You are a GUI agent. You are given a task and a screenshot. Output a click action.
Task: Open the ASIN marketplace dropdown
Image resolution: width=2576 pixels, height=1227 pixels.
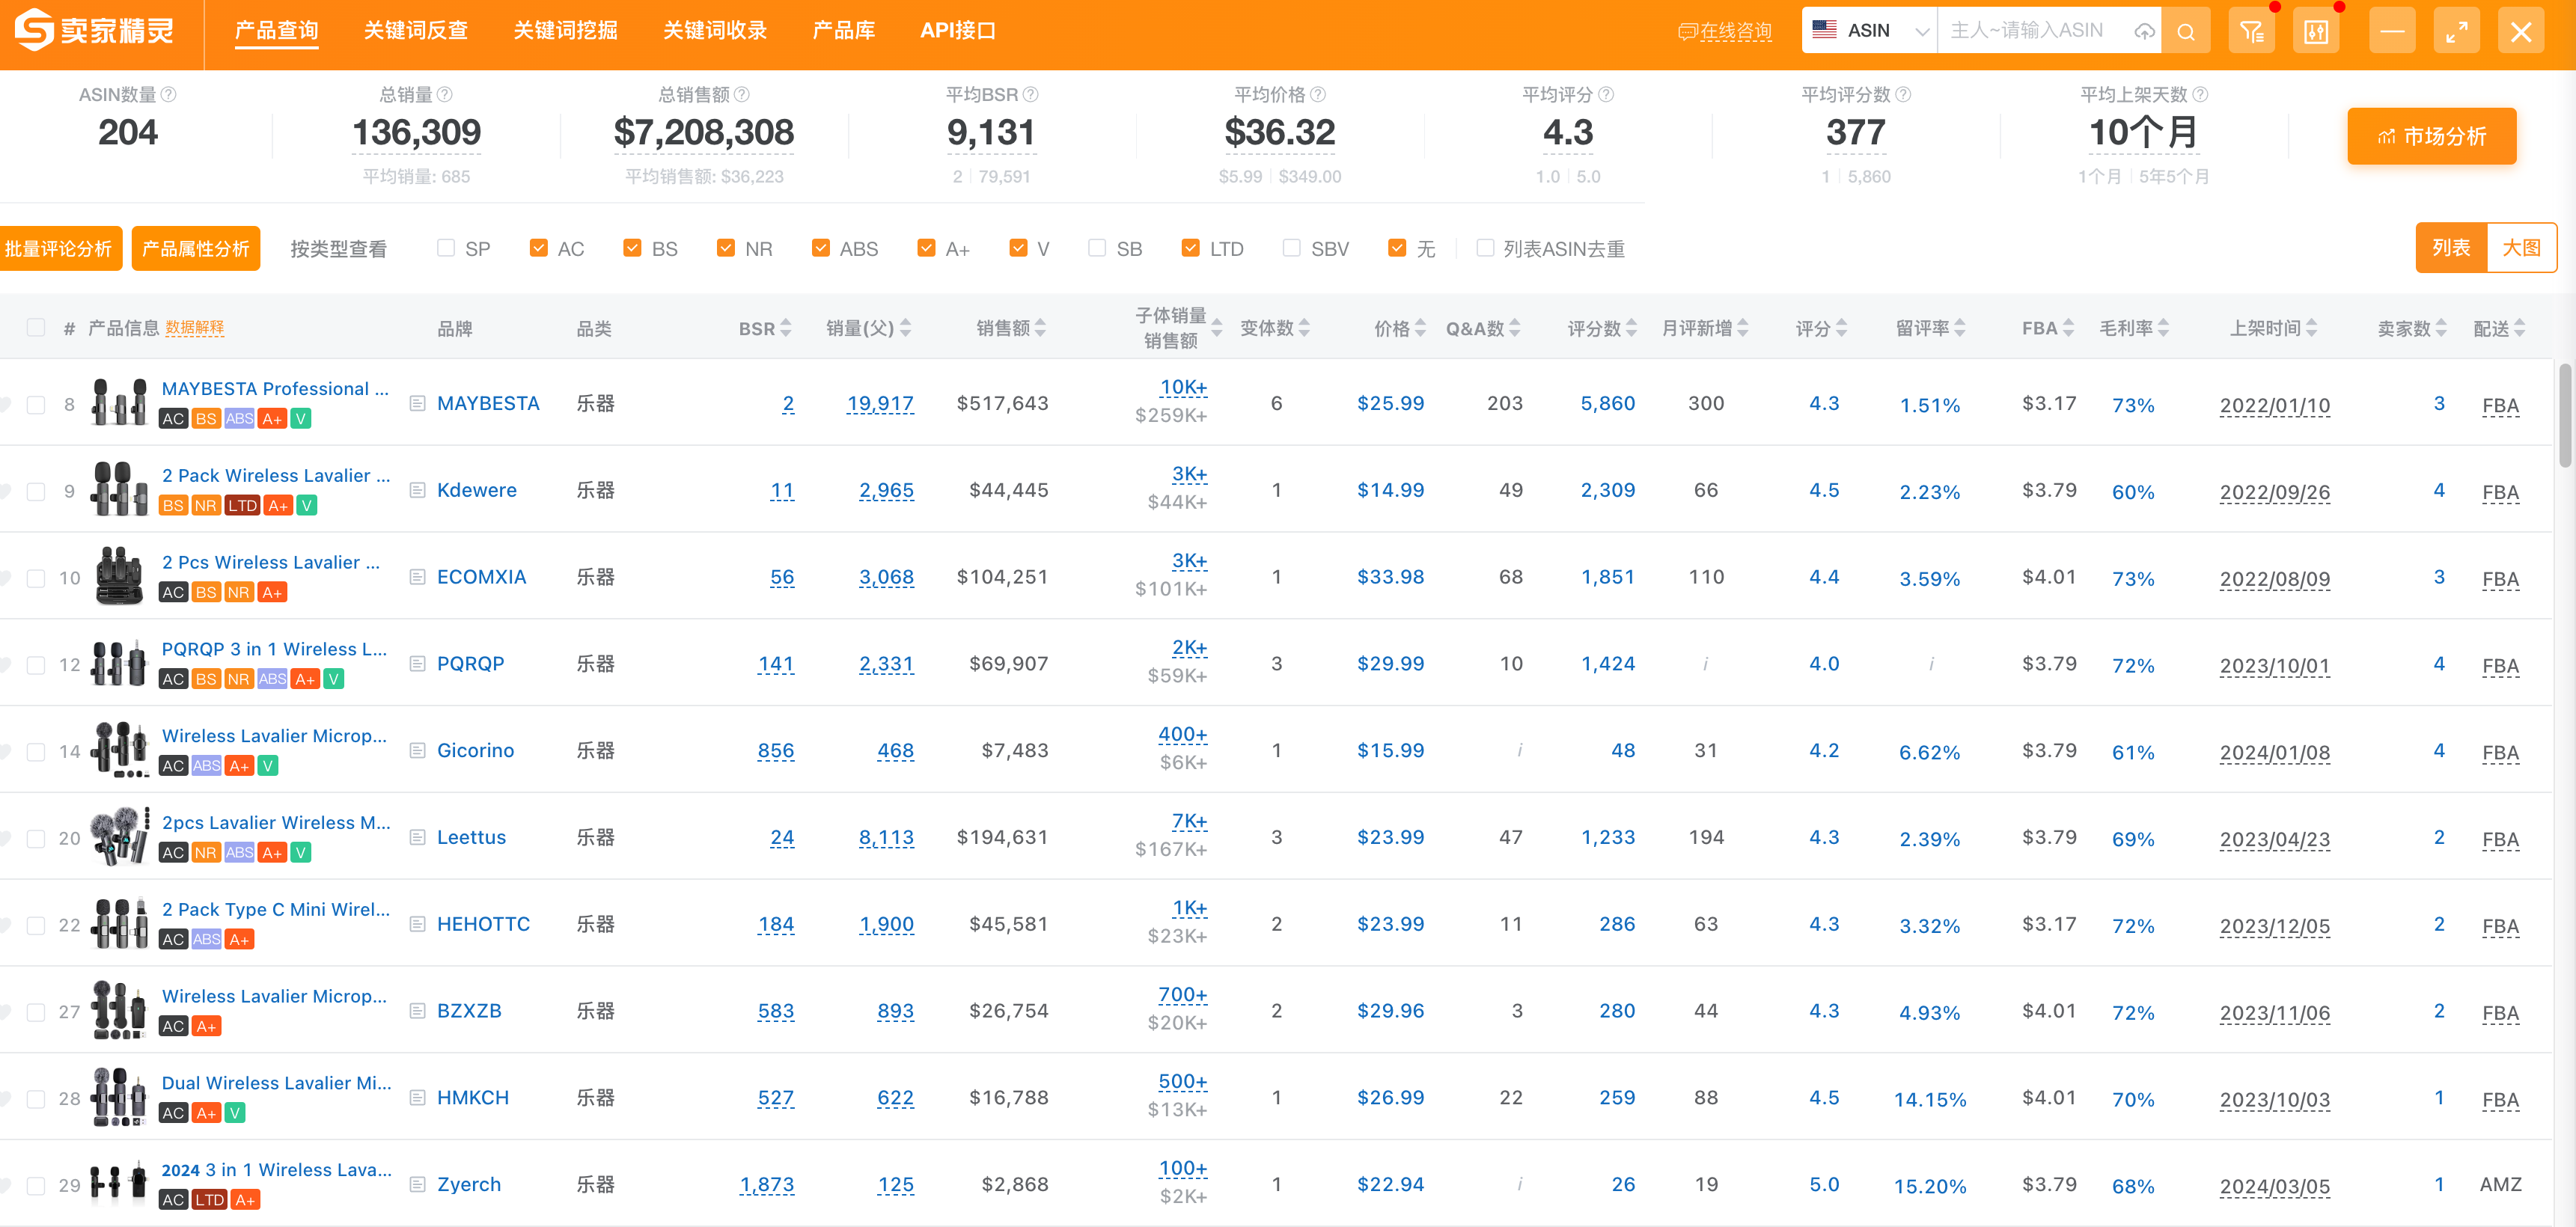tap(1870, 31)
